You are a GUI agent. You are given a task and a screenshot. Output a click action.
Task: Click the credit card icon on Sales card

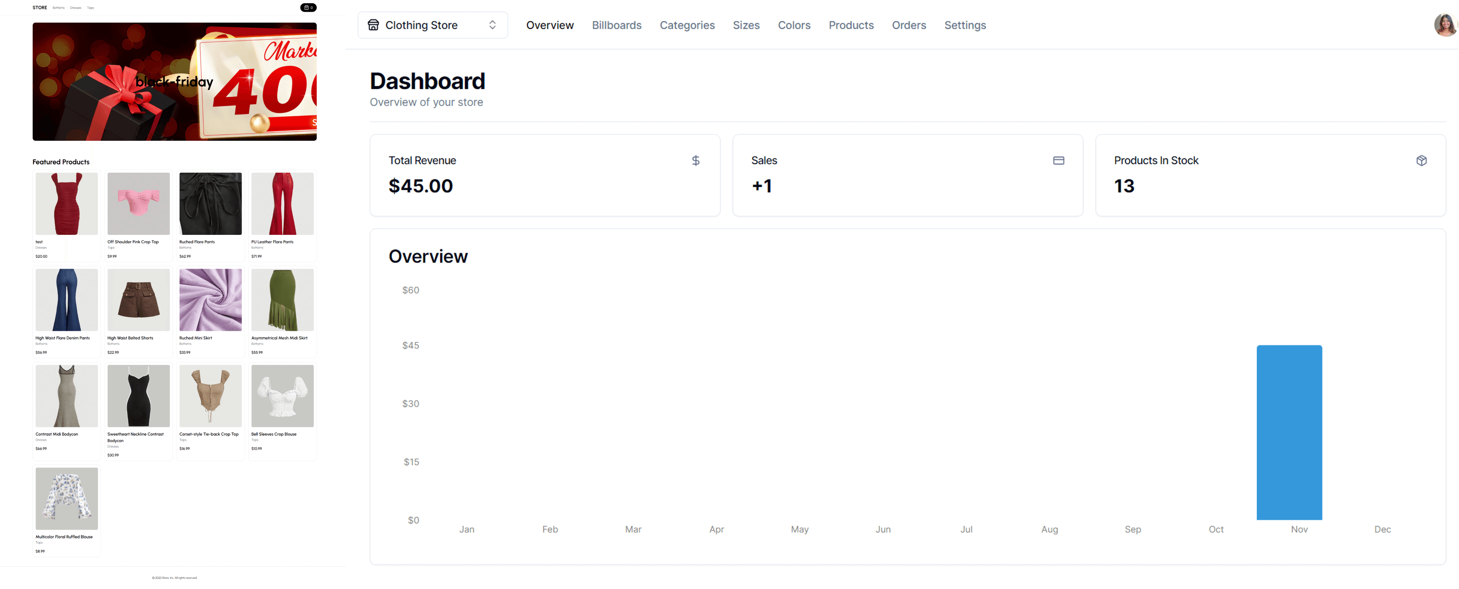pyautogui.click(x=1058, y=161)
